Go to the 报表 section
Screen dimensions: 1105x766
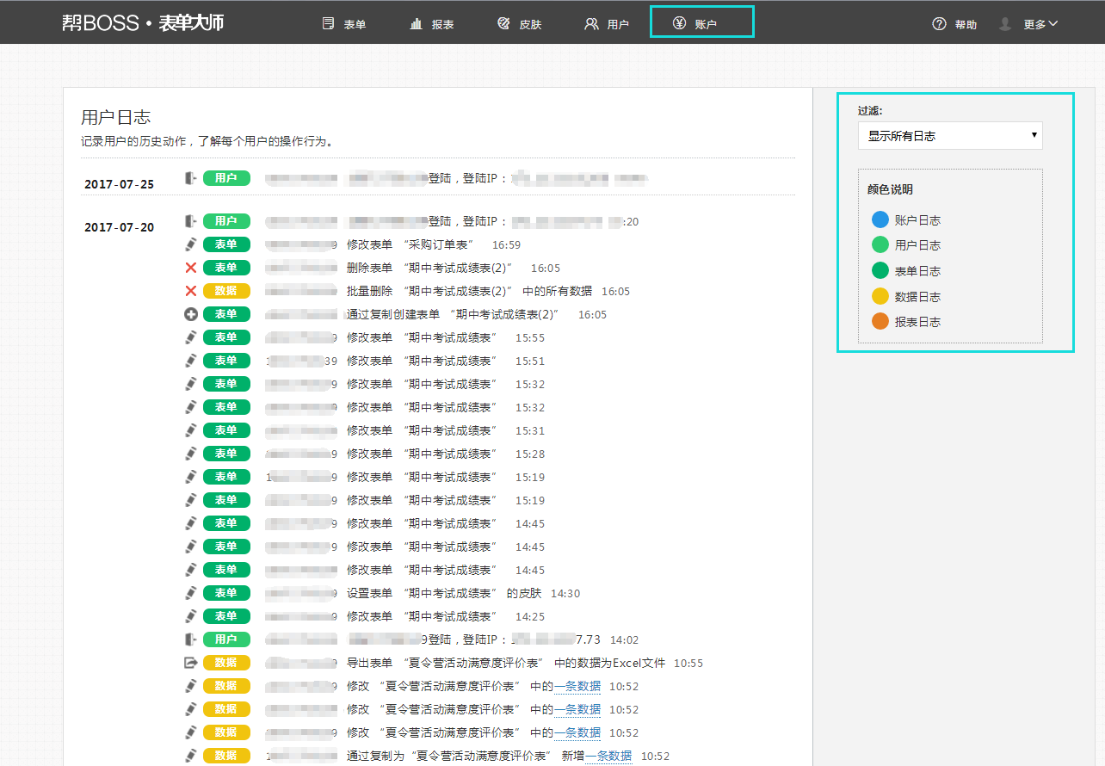tap(432, 24)
